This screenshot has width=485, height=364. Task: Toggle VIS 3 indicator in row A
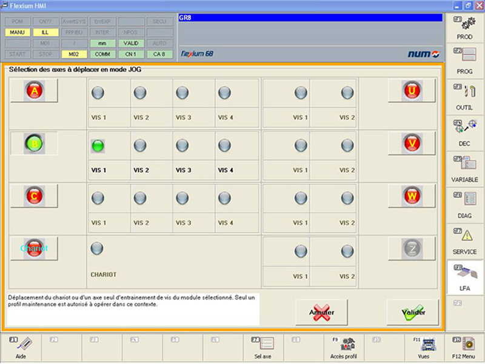[x=182, y=93]
